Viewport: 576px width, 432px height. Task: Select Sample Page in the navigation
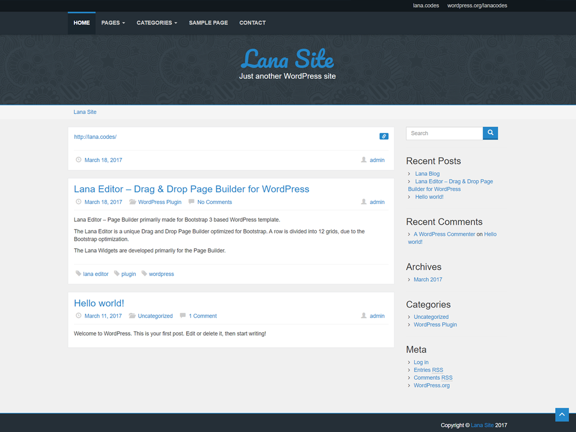[x=208, y=23]
